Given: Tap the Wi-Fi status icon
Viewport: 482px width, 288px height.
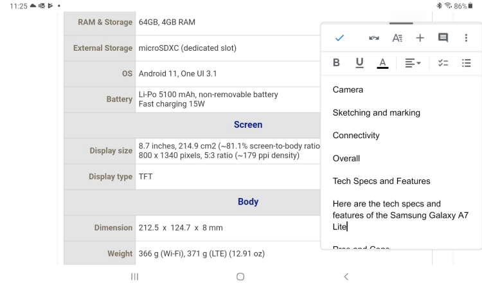Looking at the screenshot, I should (x=448, y=6).
